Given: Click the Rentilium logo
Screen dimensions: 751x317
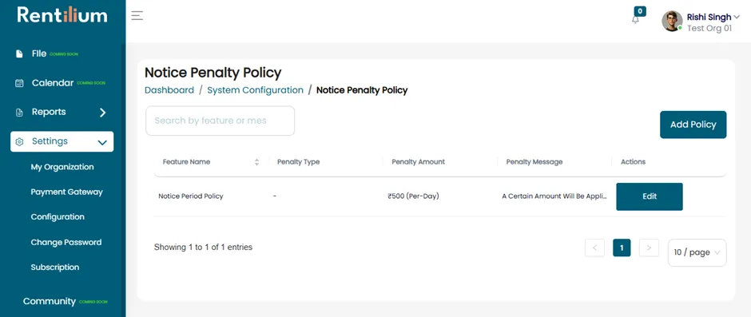Looking at the screenshot, I should coord(62,15).
